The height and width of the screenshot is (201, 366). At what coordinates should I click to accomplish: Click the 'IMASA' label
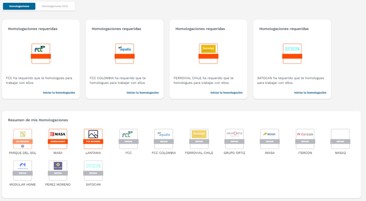point(270,153)
